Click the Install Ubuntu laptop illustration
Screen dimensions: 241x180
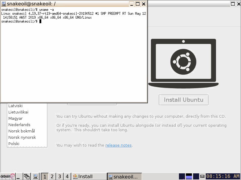pos(183,64)
